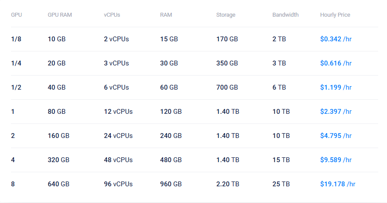
Task: Click the 960 GB RAM cell
Action: pos(171,184)
